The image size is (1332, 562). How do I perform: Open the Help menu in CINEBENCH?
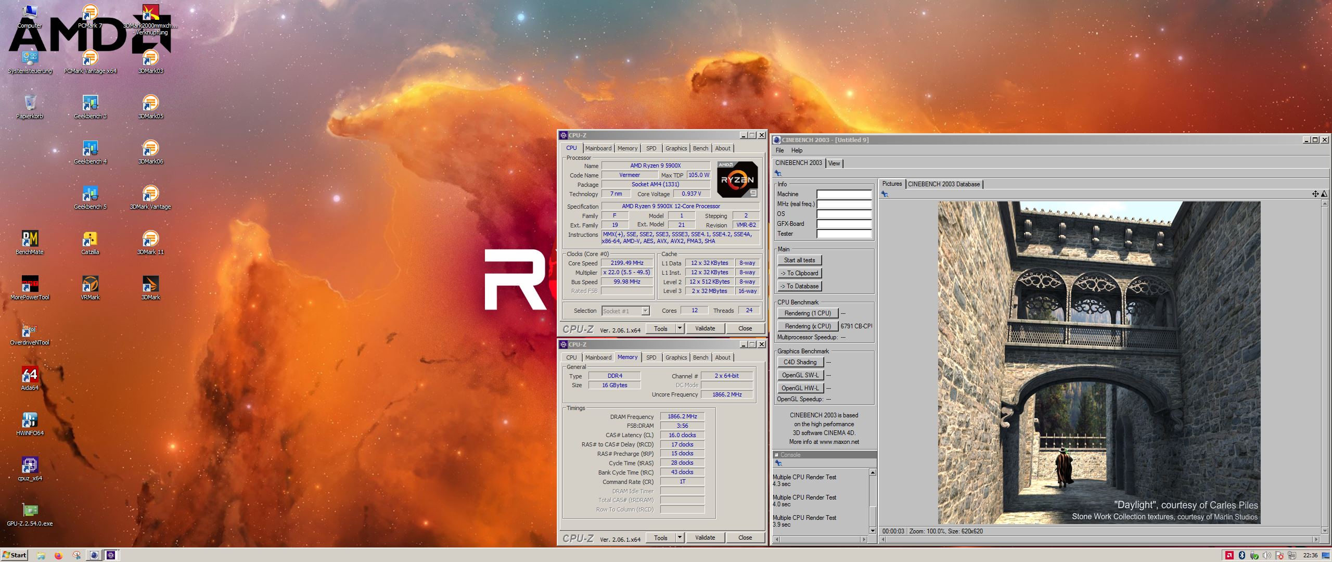[x=797, y=150]
